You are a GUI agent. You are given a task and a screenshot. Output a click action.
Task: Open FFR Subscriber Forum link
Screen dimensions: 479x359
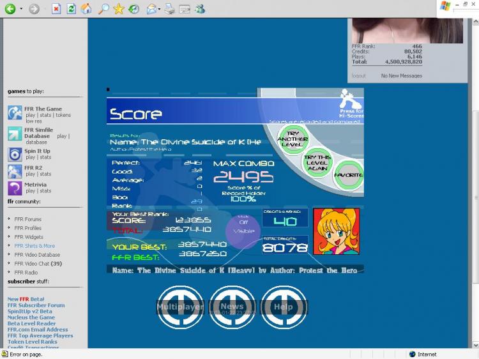tap(36, 305)
